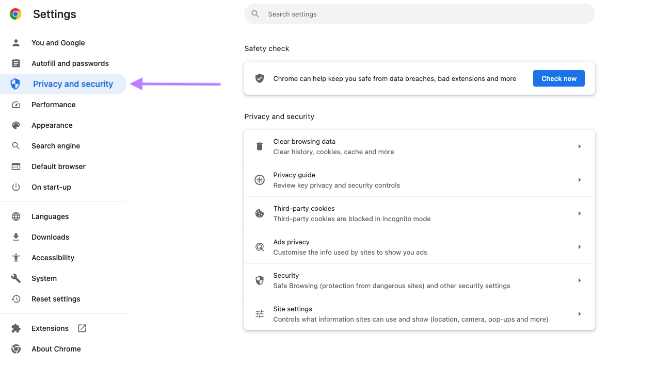Click the power icon for On start-up
This screenshot has width=656, height=385.
point(16,187)
